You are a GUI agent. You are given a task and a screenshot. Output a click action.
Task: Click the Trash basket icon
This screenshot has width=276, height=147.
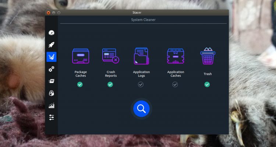coord(208,56)
